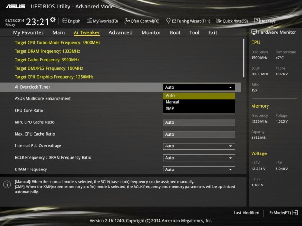Choose XMP in the overclock tuner list
The height and width of the screenshot is (226, 302).
199,108
